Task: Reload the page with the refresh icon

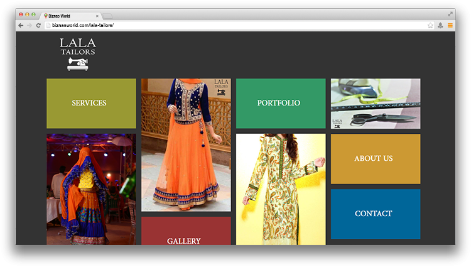Action: coord(38,26)
